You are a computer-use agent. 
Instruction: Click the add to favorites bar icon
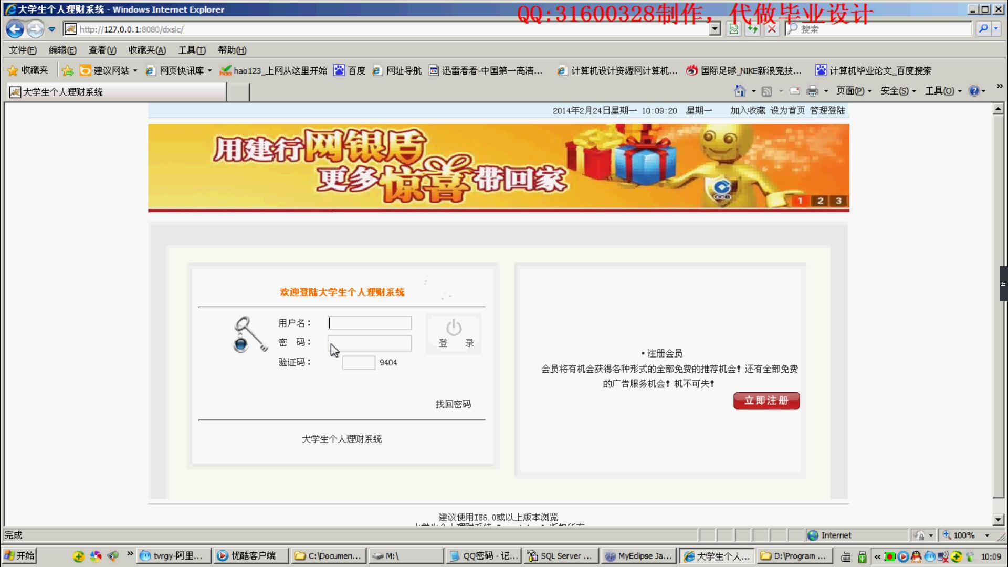coord(68,70)
